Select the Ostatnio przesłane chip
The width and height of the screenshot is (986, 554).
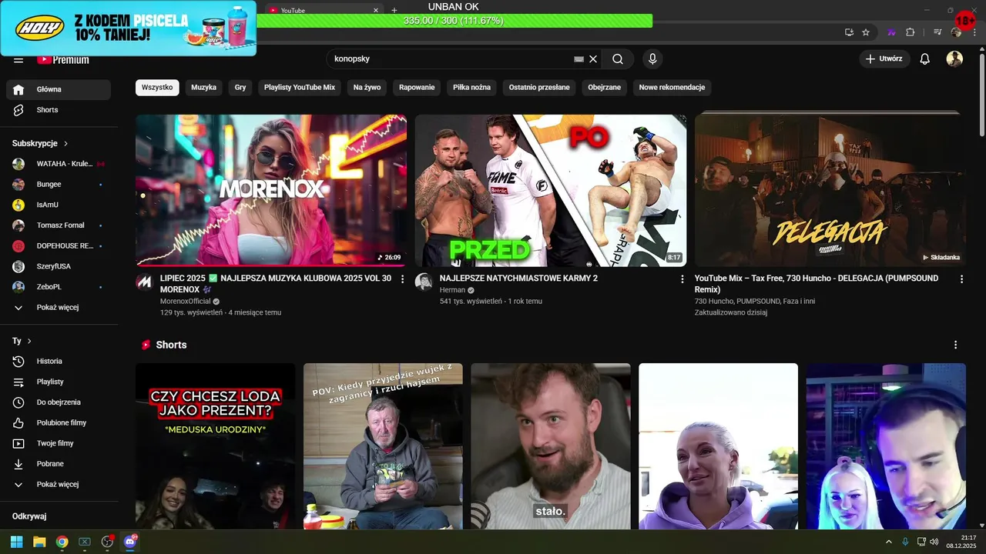tap(539, 88)
